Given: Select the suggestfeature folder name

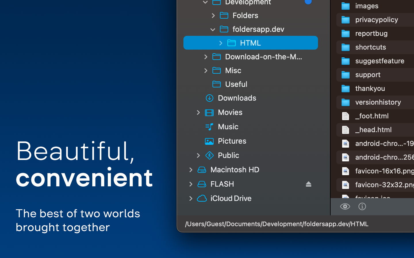Looking at the screenshot, I should [380, 61].
